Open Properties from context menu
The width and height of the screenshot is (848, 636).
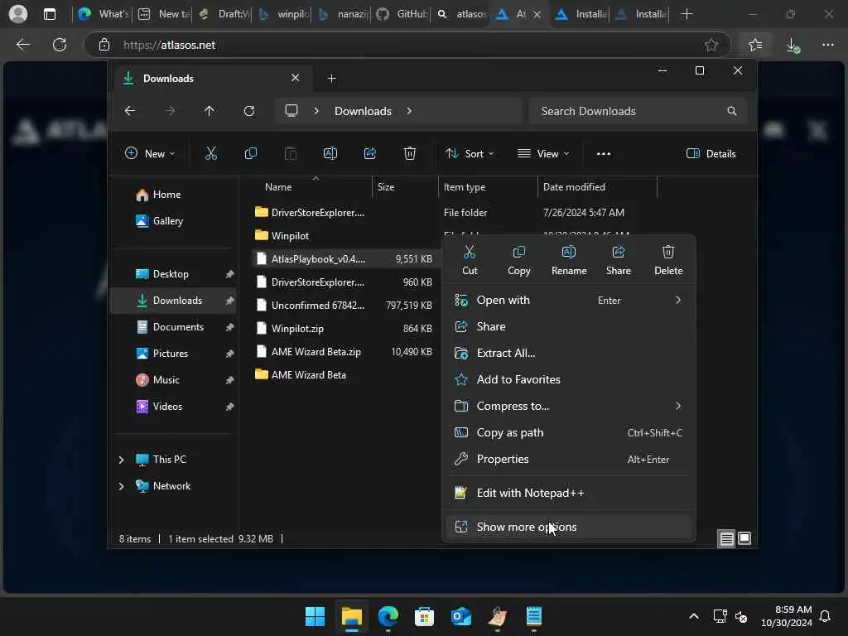click(568, 459)
